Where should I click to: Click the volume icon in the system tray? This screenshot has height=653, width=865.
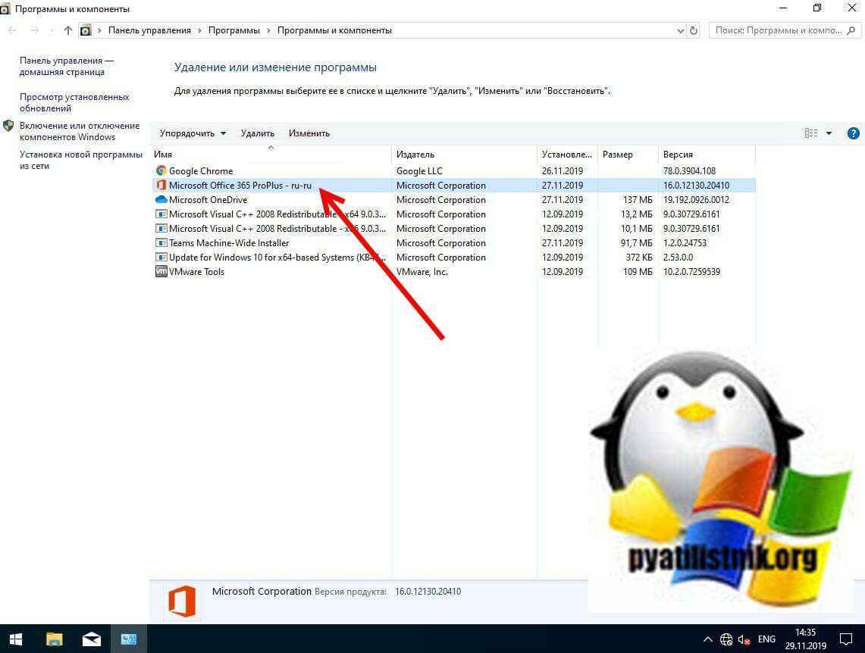(744, 639)
